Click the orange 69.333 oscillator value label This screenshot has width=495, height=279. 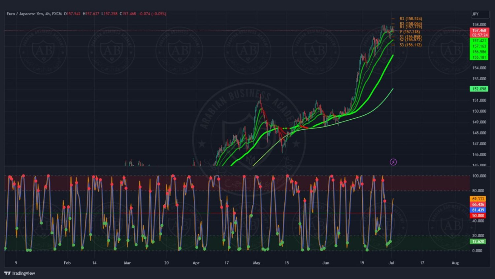[478, 199]
